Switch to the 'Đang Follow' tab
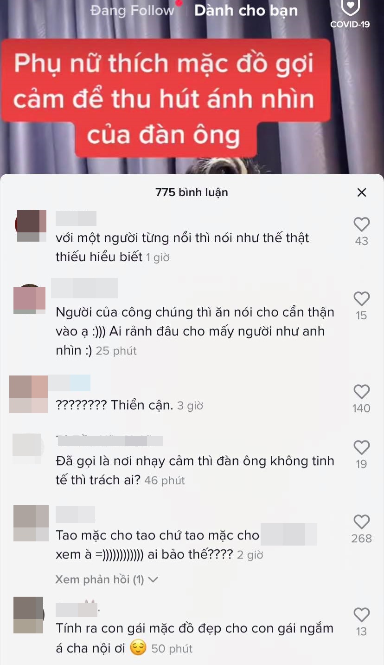 132,10
